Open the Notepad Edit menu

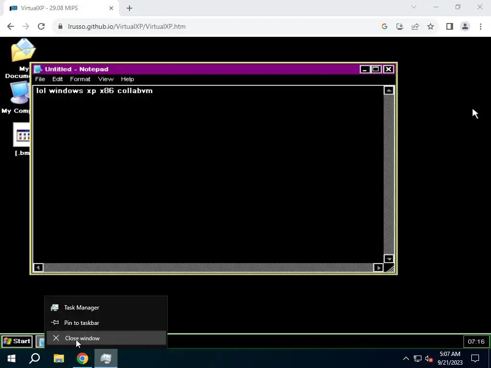[58, 79]
